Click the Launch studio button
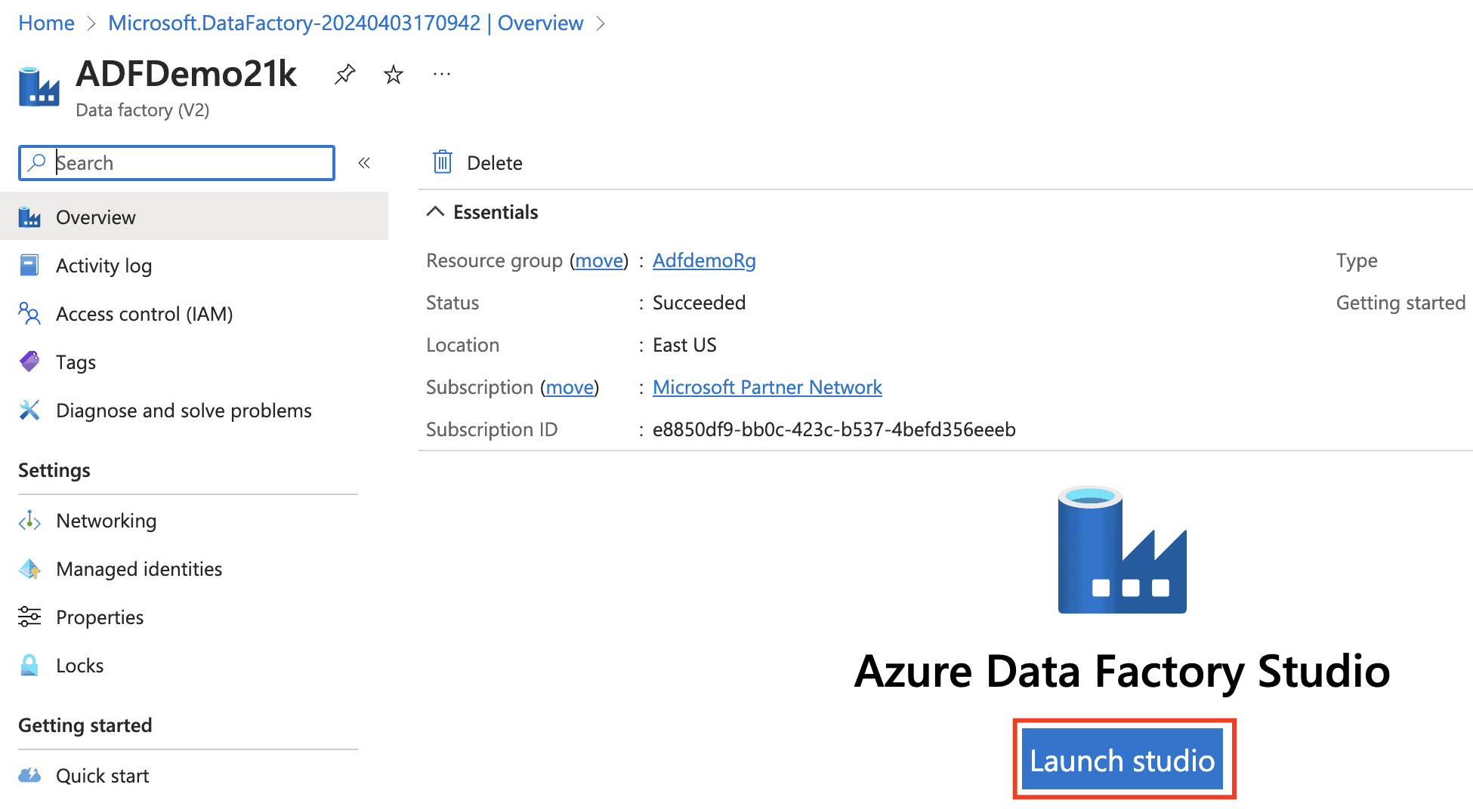The image size is (1473, 809). [x=1123, y=760]
